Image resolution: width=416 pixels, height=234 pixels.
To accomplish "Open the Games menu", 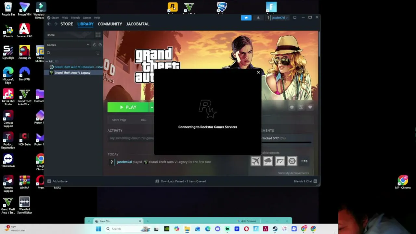I will [x=87, y=18].
